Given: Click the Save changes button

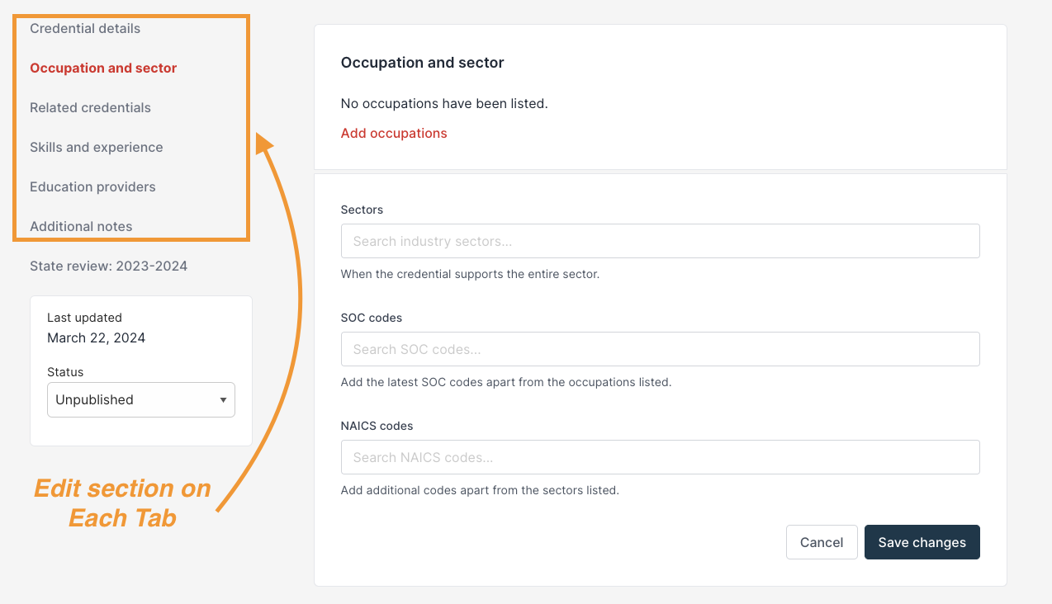Looking at the screenshot, I should pos(922,542).
